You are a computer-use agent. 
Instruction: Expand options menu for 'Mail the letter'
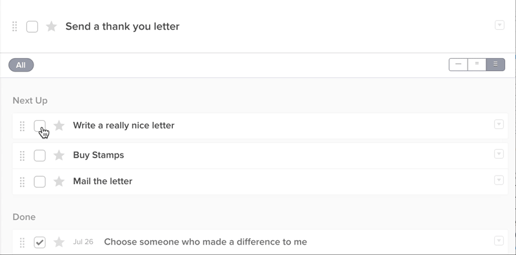(499, 180)
